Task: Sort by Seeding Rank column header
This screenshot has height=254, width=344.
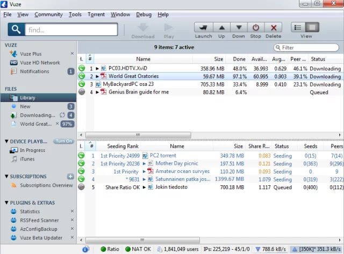Action: click(x=122, y=146)
